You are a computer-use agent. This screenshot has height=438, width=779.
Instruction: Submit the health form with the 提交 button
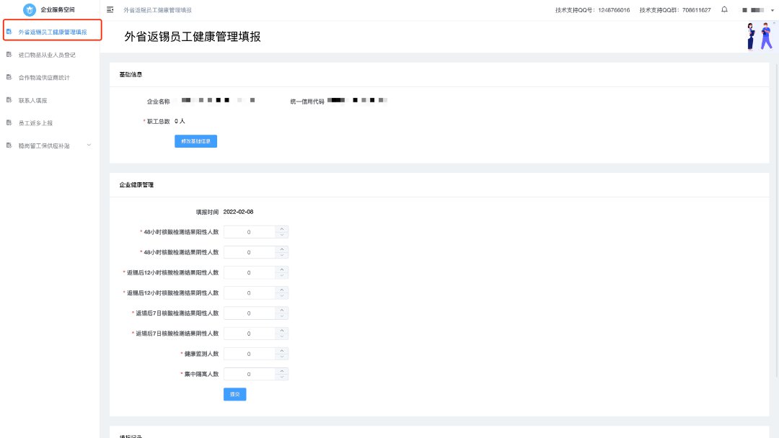(x=234, y=395)
